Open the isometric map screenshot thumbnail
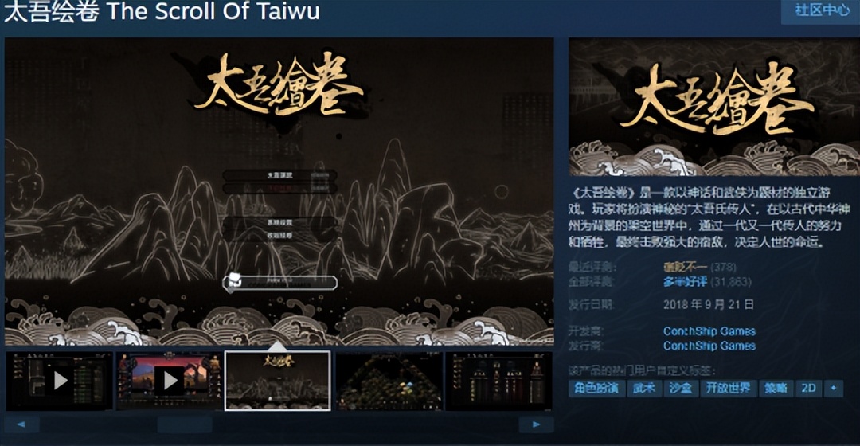 389,381
